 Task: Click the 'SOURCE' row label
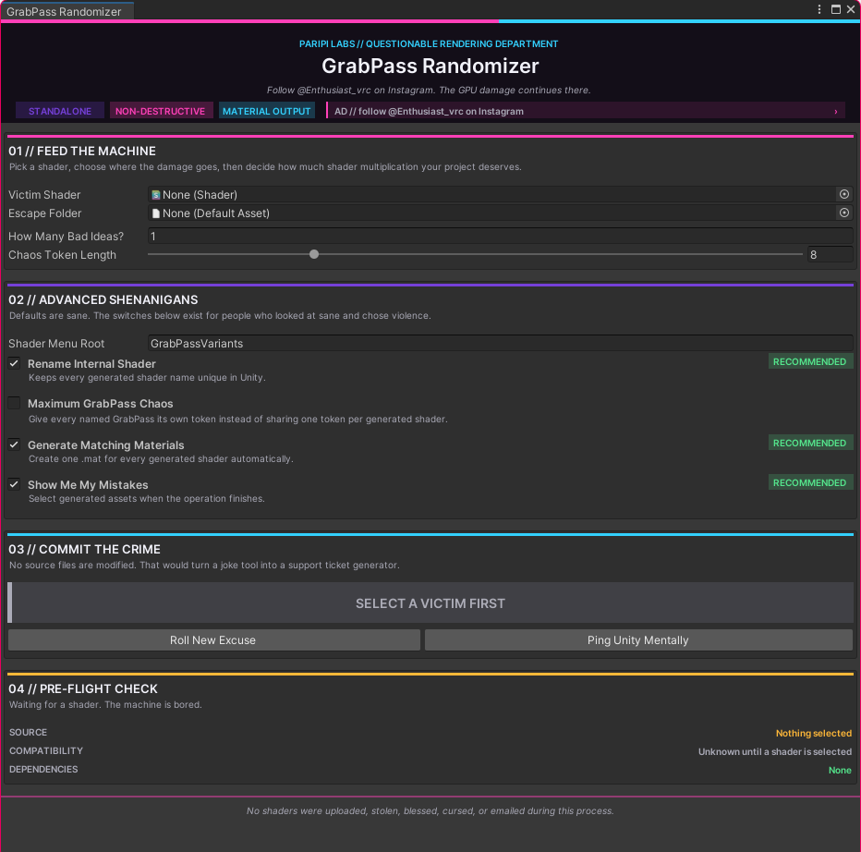[x=28, y=732]
